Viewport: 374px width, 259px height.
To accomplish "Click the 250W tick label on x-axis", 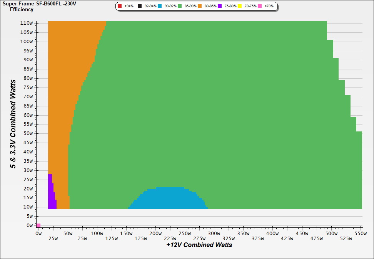I will coord(185,234).
